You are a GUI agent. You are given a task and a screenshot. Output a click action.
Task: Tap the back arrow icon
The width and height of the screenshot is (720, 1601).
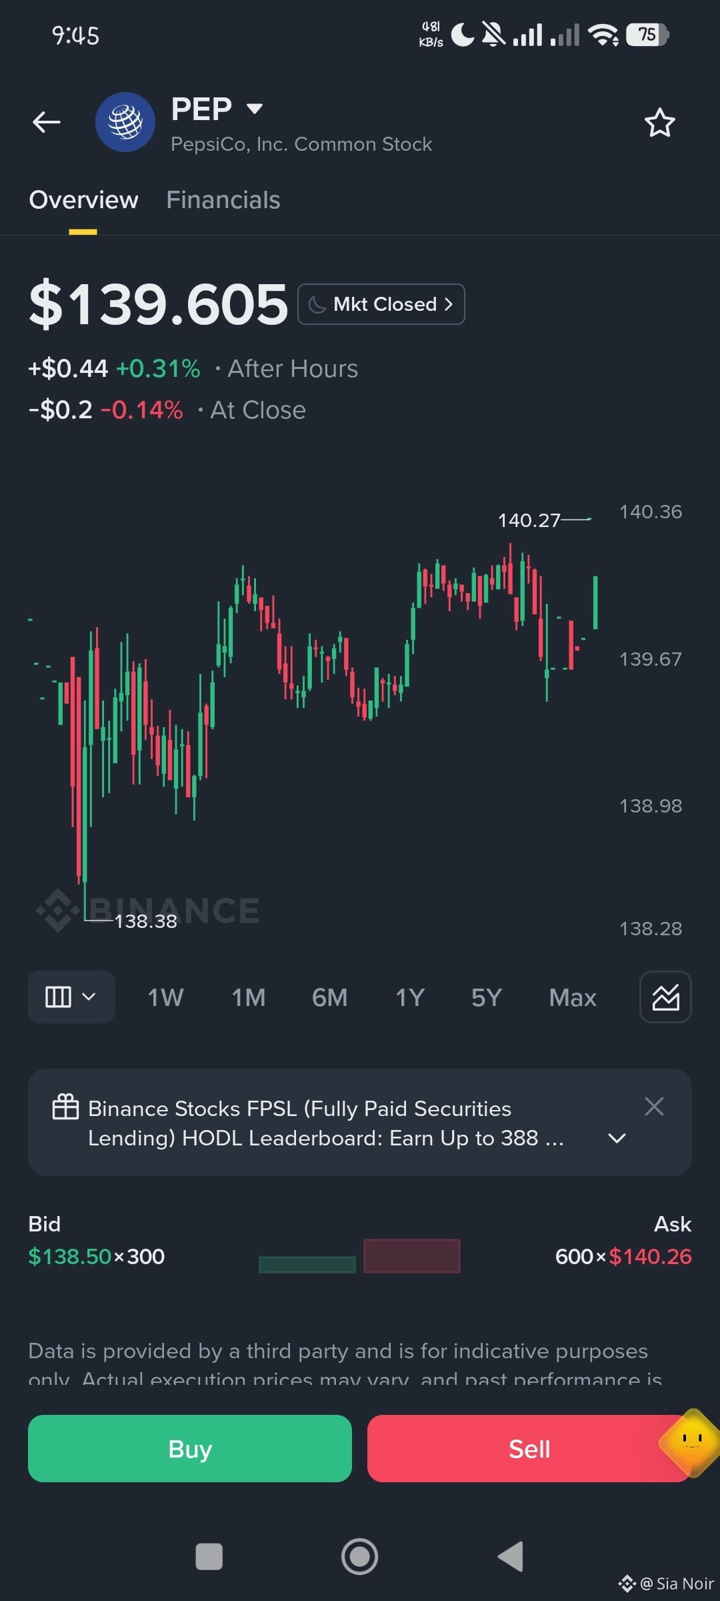coord(47,122)
